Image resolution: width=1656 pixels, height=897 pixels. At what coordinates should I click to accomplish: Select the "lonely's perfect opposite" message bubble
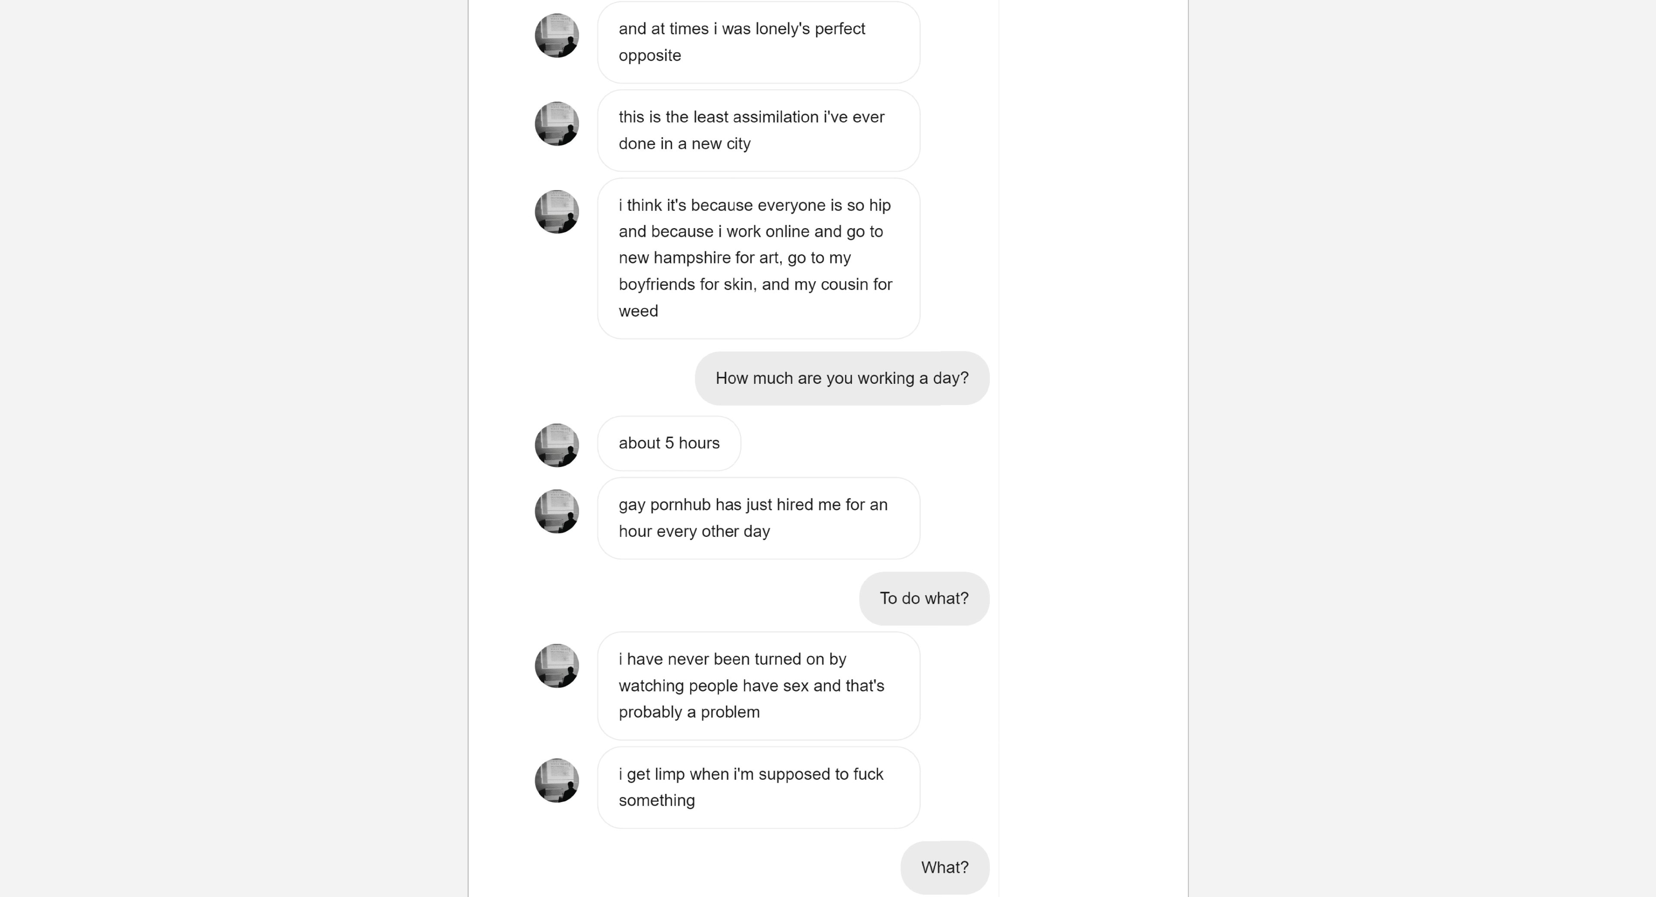coord(758,42)
